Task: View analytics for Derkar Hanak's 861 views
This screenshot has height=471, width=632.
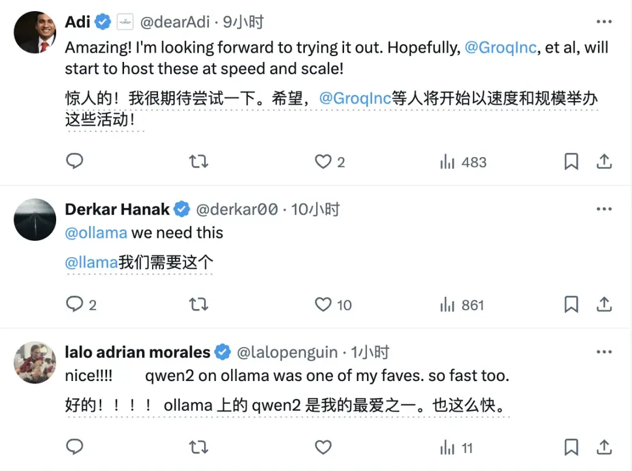Action: pyautogui.click(x=462, y=304)
